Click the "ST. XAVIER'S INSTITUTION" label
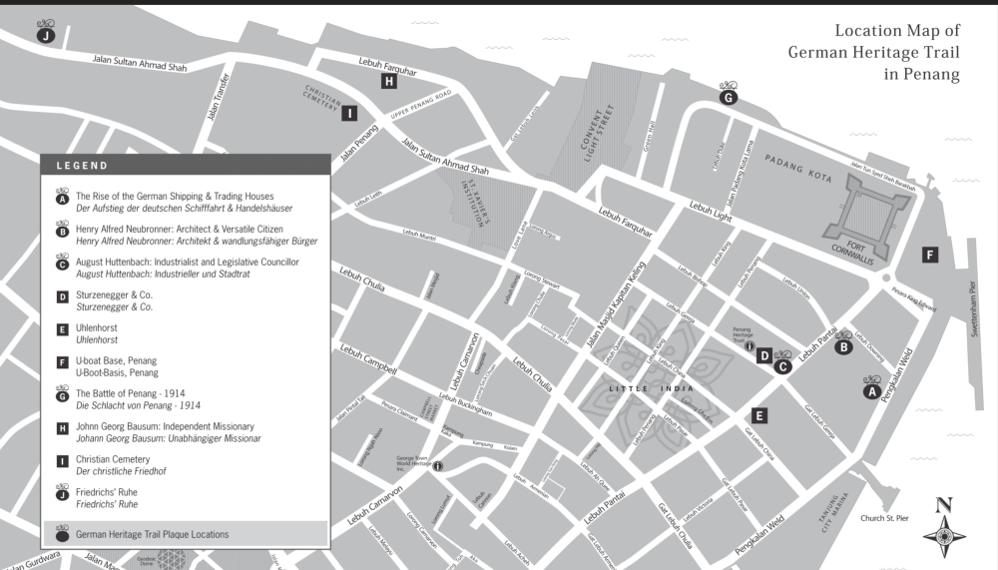 point(476,204)
